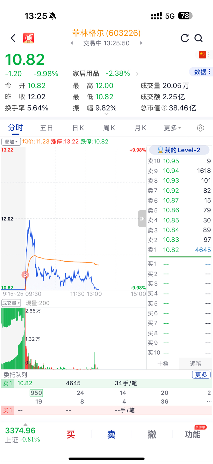
Task: Switch to the 日K tab
Action: click(78, 128)
